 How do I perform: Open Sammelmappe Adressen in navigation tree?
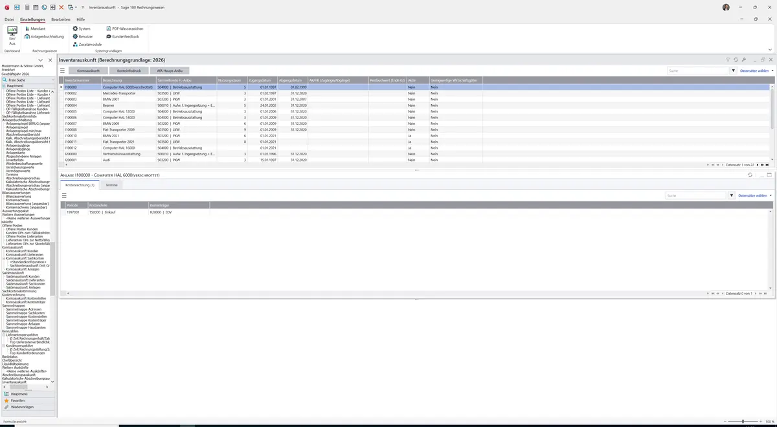[24, 309]
